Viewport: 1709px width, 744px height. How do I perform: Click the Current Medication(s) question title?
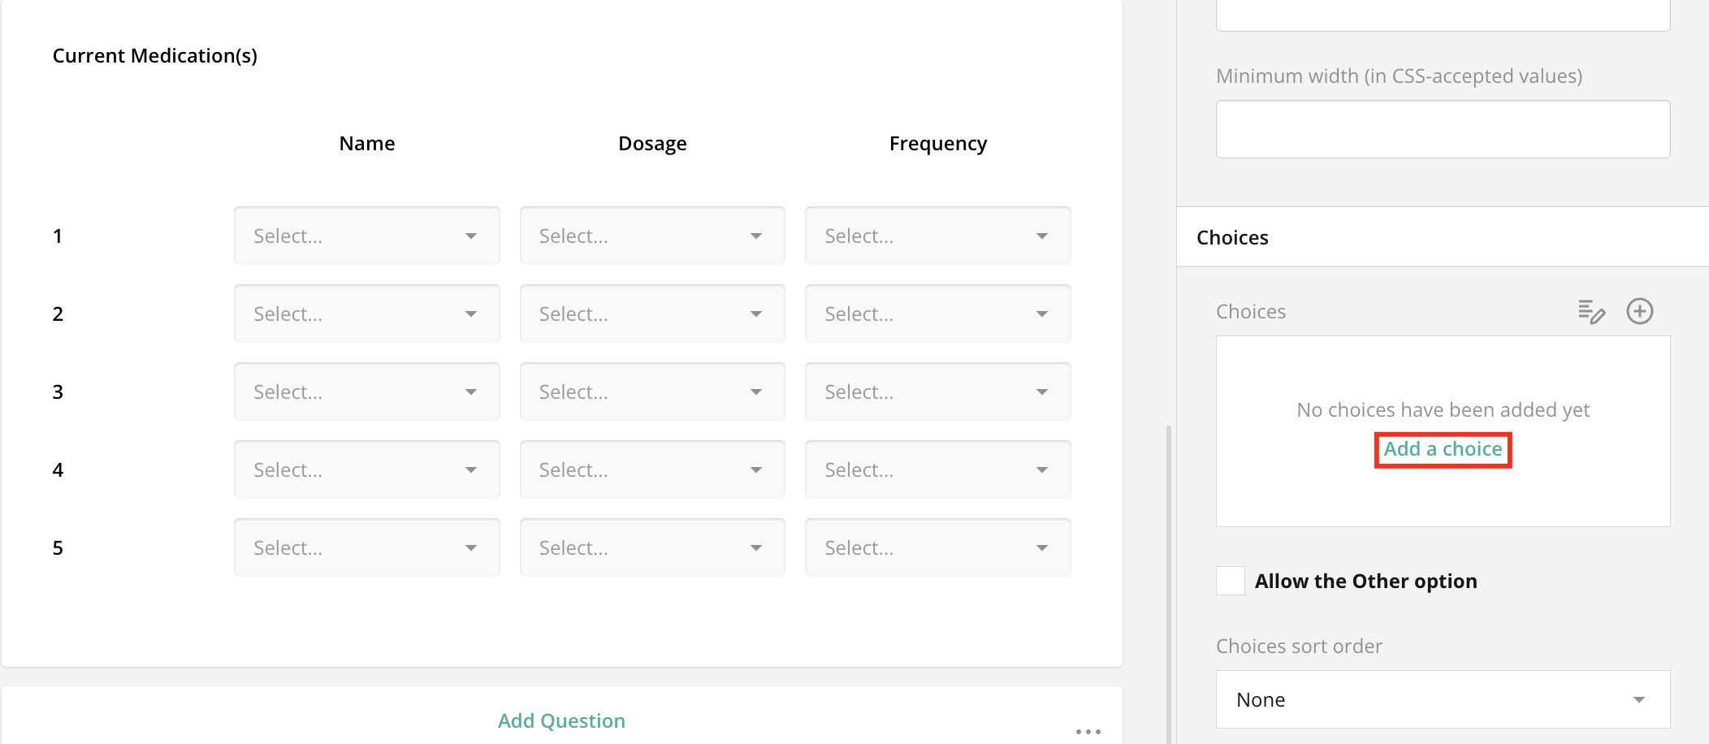click(155, 56)
